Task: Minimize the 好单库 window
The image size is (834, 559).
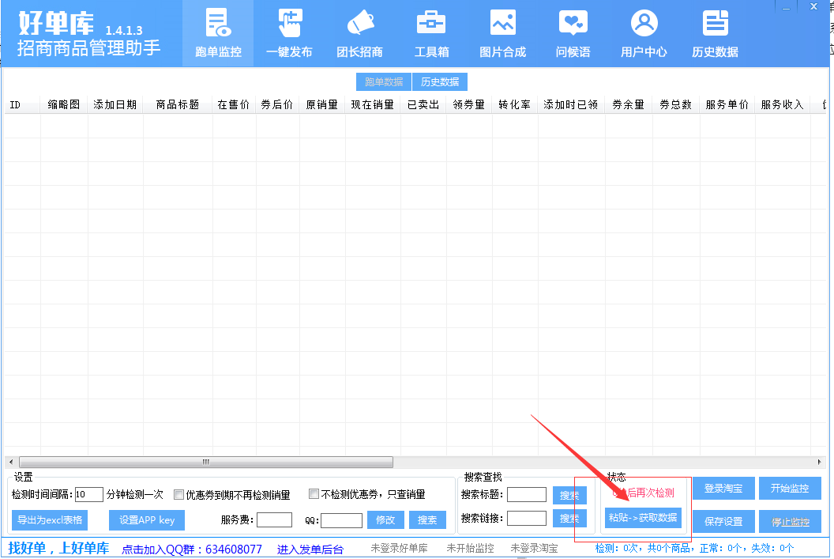Action: (786, 7)
